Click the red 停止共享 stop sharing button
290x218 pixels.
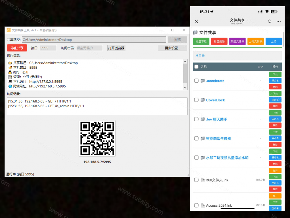click(x=17, y=48)
